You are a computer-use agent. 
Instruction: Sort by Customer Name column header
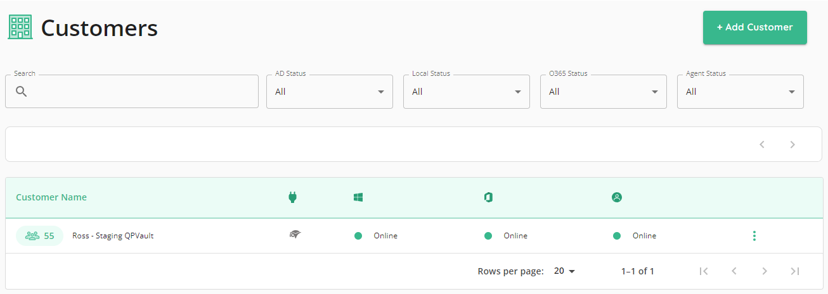tap(51, 197)
